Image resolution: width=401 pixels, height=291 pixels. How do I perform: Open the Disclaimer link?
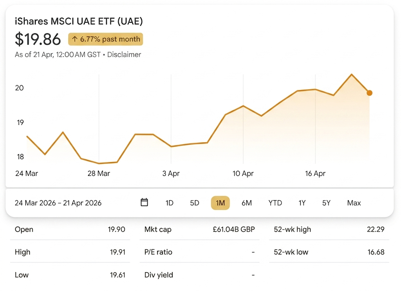coord(124,54)
